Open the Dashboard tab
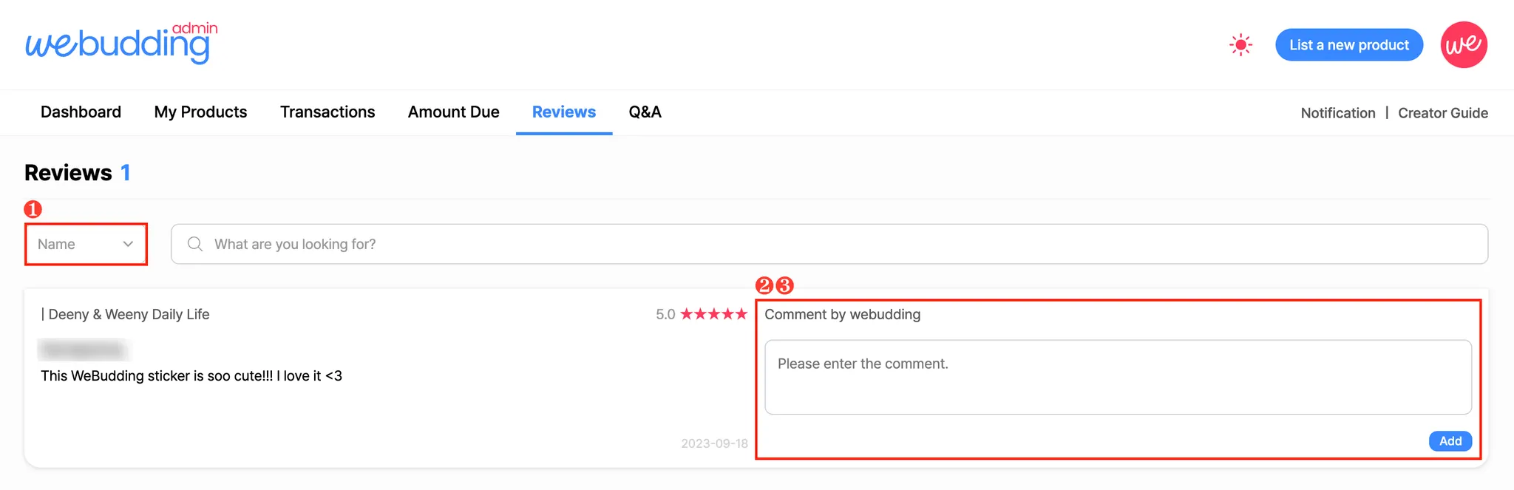Viewport: 1514px width, 490px height. click(x=81, y=112)
